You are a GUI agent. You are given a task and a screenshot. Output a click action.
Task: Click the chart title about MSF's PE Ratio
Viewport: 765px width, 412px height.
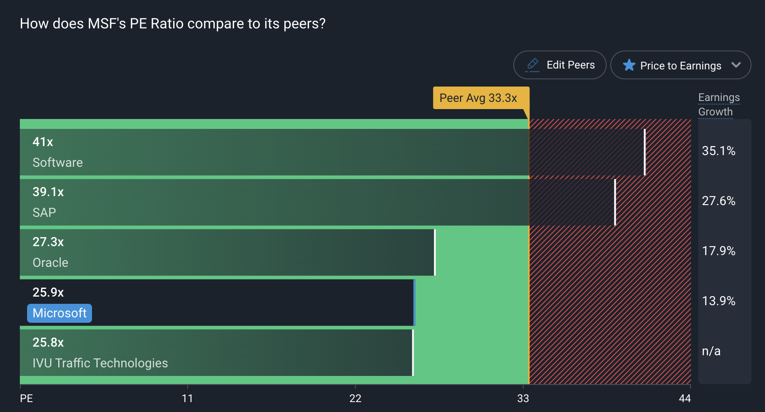173,23
